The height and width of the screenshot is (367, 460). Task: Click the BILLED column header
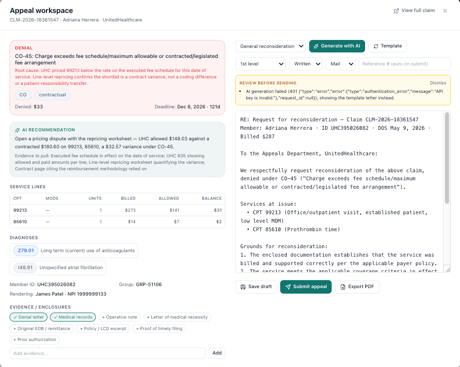(128, 199)
